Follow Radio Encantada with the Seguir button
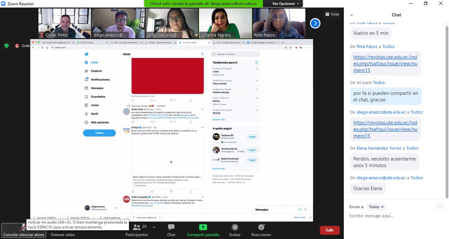449x239 pixels. [253, 159]
